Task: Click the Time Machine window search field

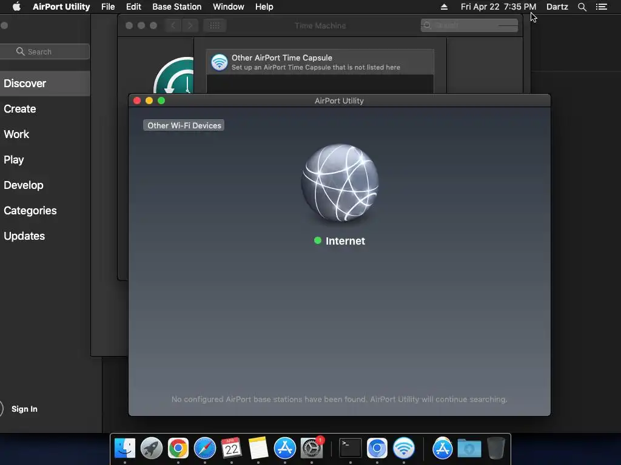Action: point(469,25)
